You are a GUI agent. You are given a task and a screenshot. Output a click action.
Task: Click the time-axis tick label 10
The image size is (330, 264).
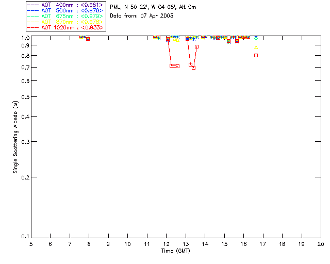coord(128,244)
